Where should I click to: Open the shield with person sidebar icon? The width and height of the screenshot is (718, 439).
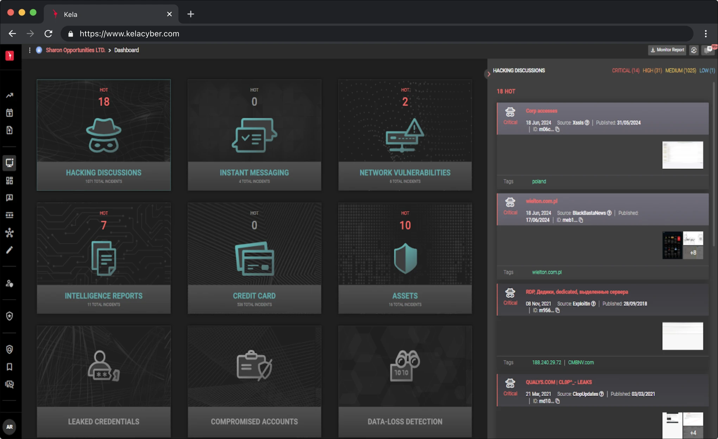click(x=10, y=349)
